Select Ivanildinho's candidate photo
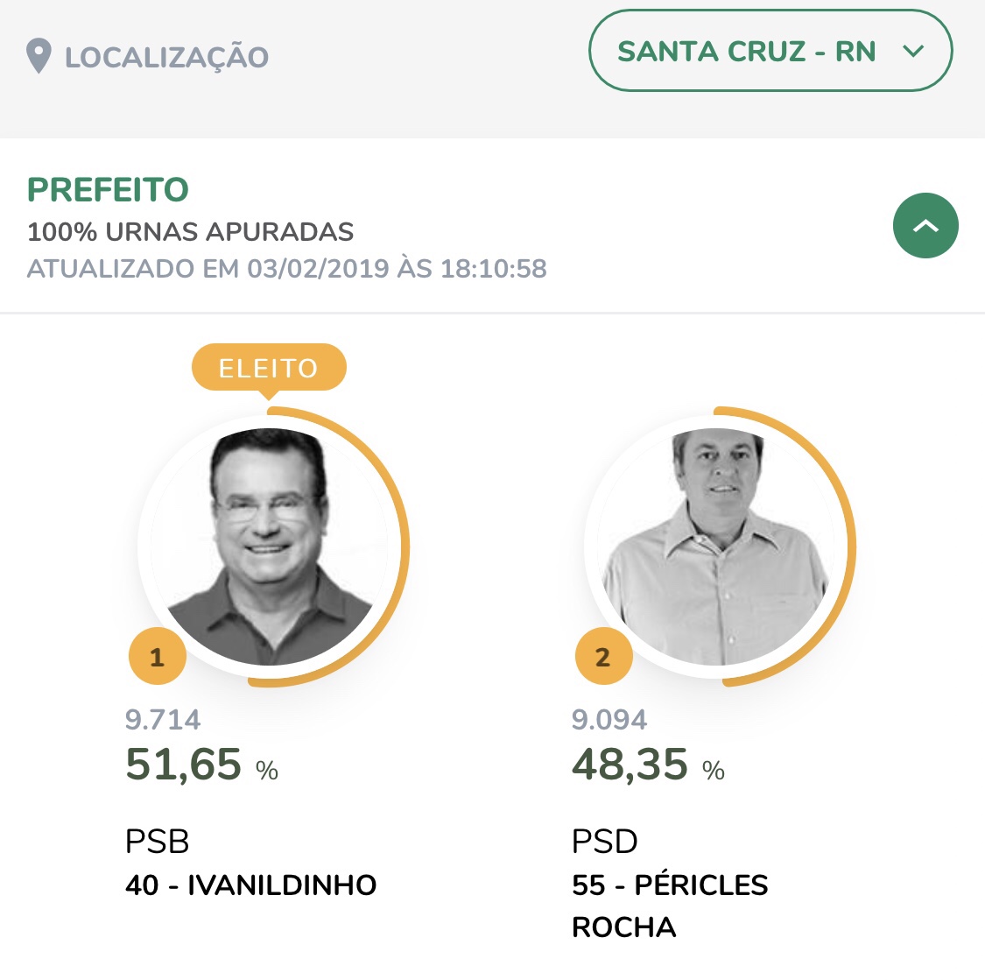 [269, 546]
